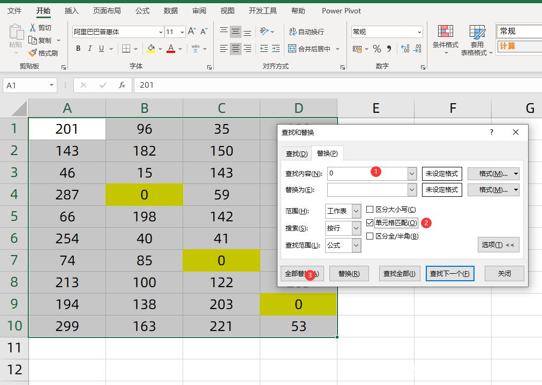Increase indent icon

pos(276,49)
